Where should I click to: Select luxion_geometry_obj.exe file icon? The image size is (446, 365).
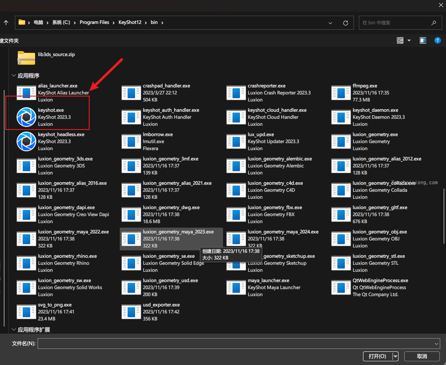coord(341,239)
